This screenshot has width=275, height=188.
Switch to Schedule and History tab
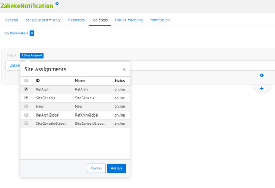point(43,20)
